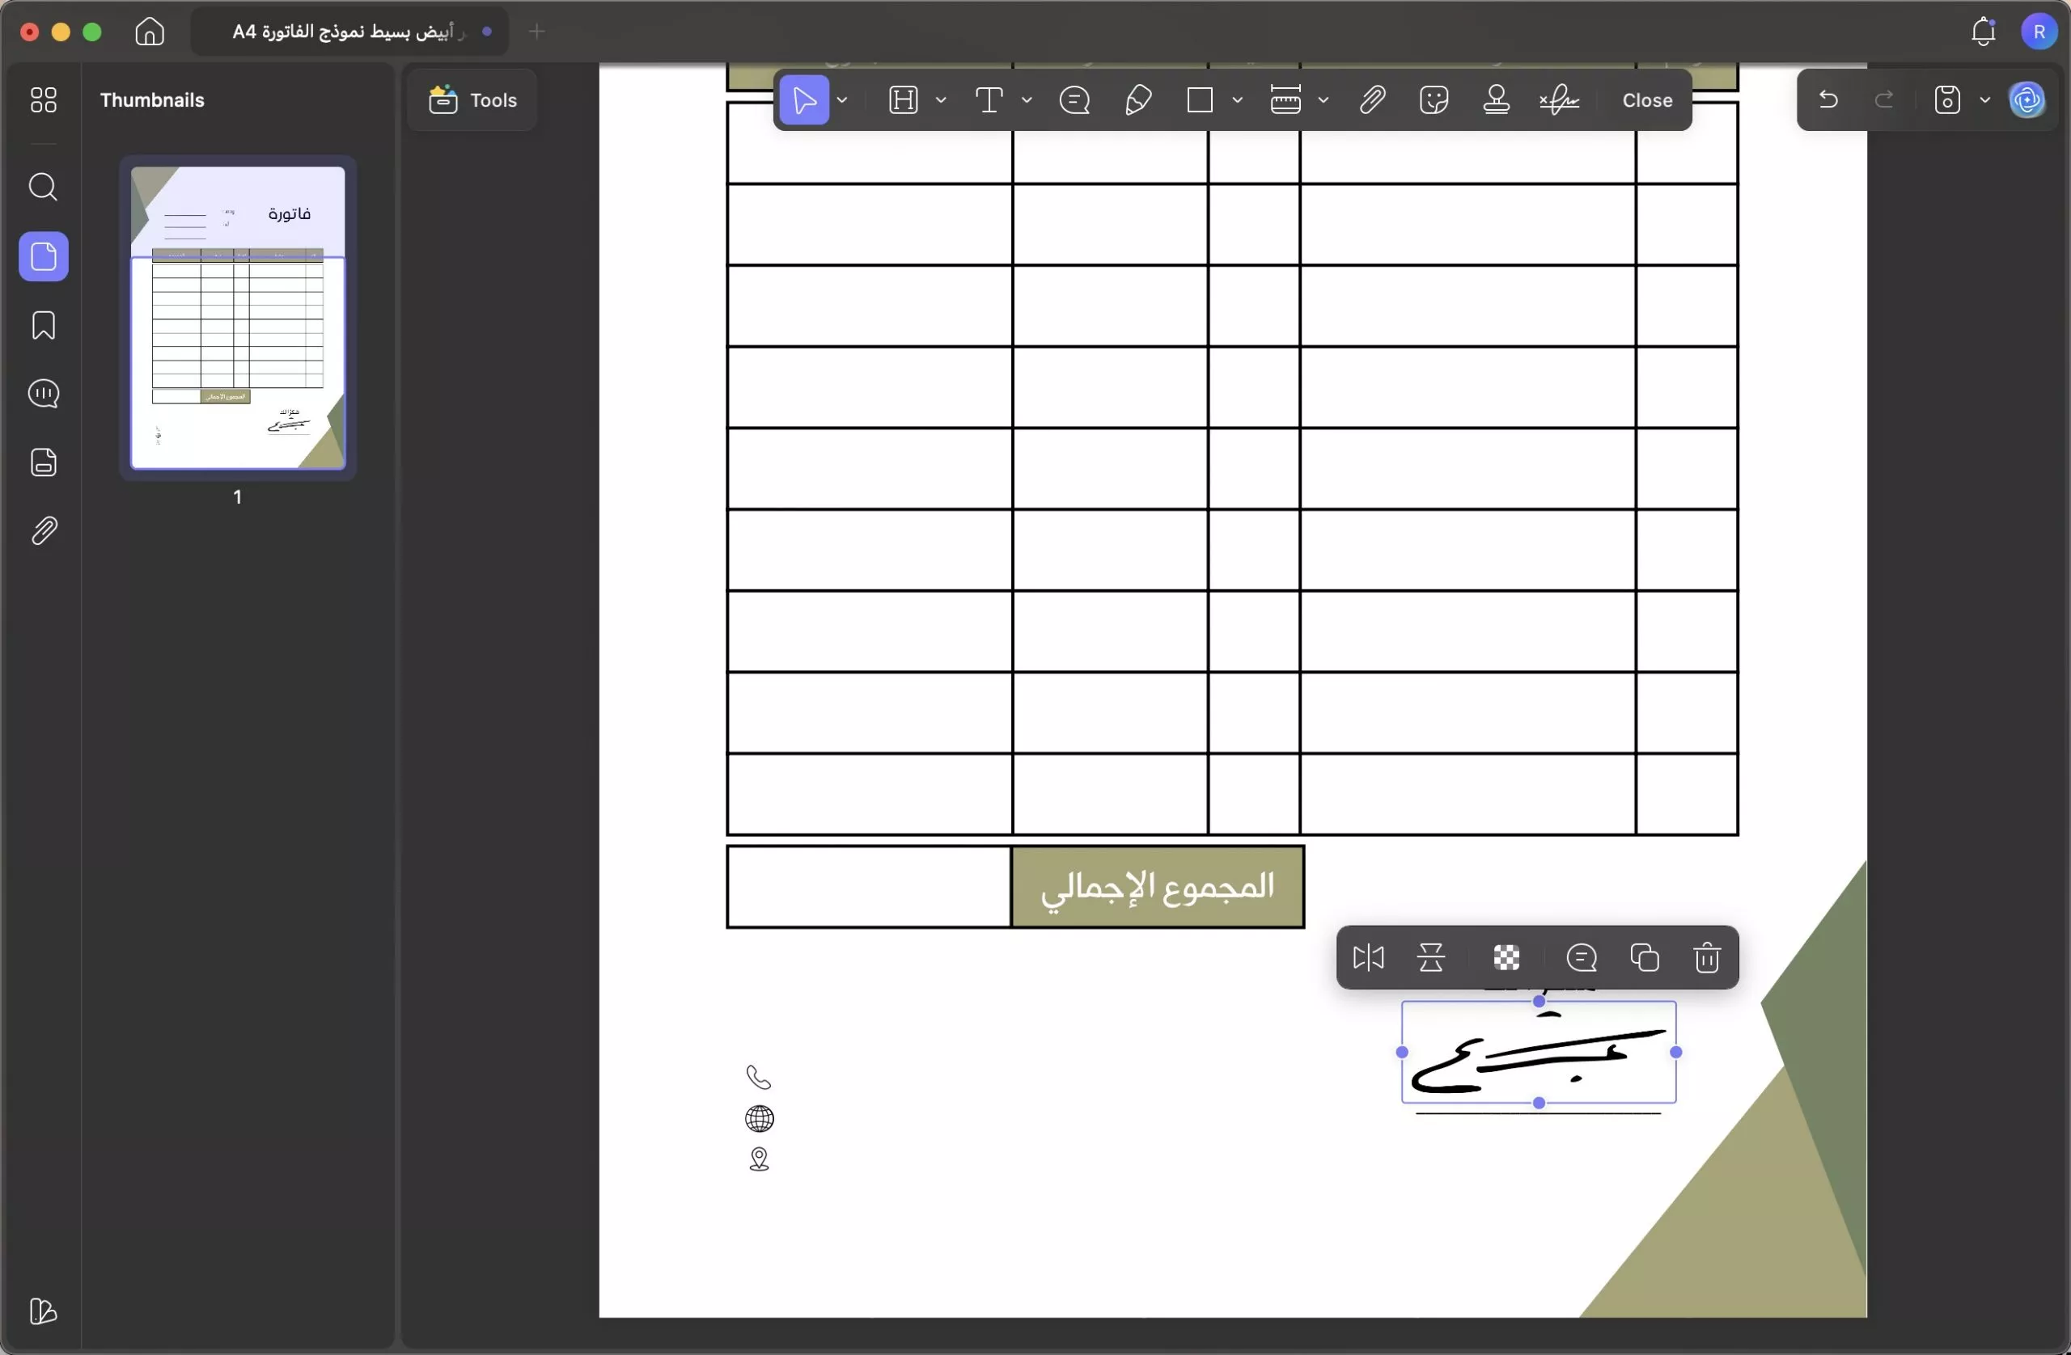This screenshot has height=1355, width=2071.
Task: Open the file attachment tool
Action: [1371, 100]
